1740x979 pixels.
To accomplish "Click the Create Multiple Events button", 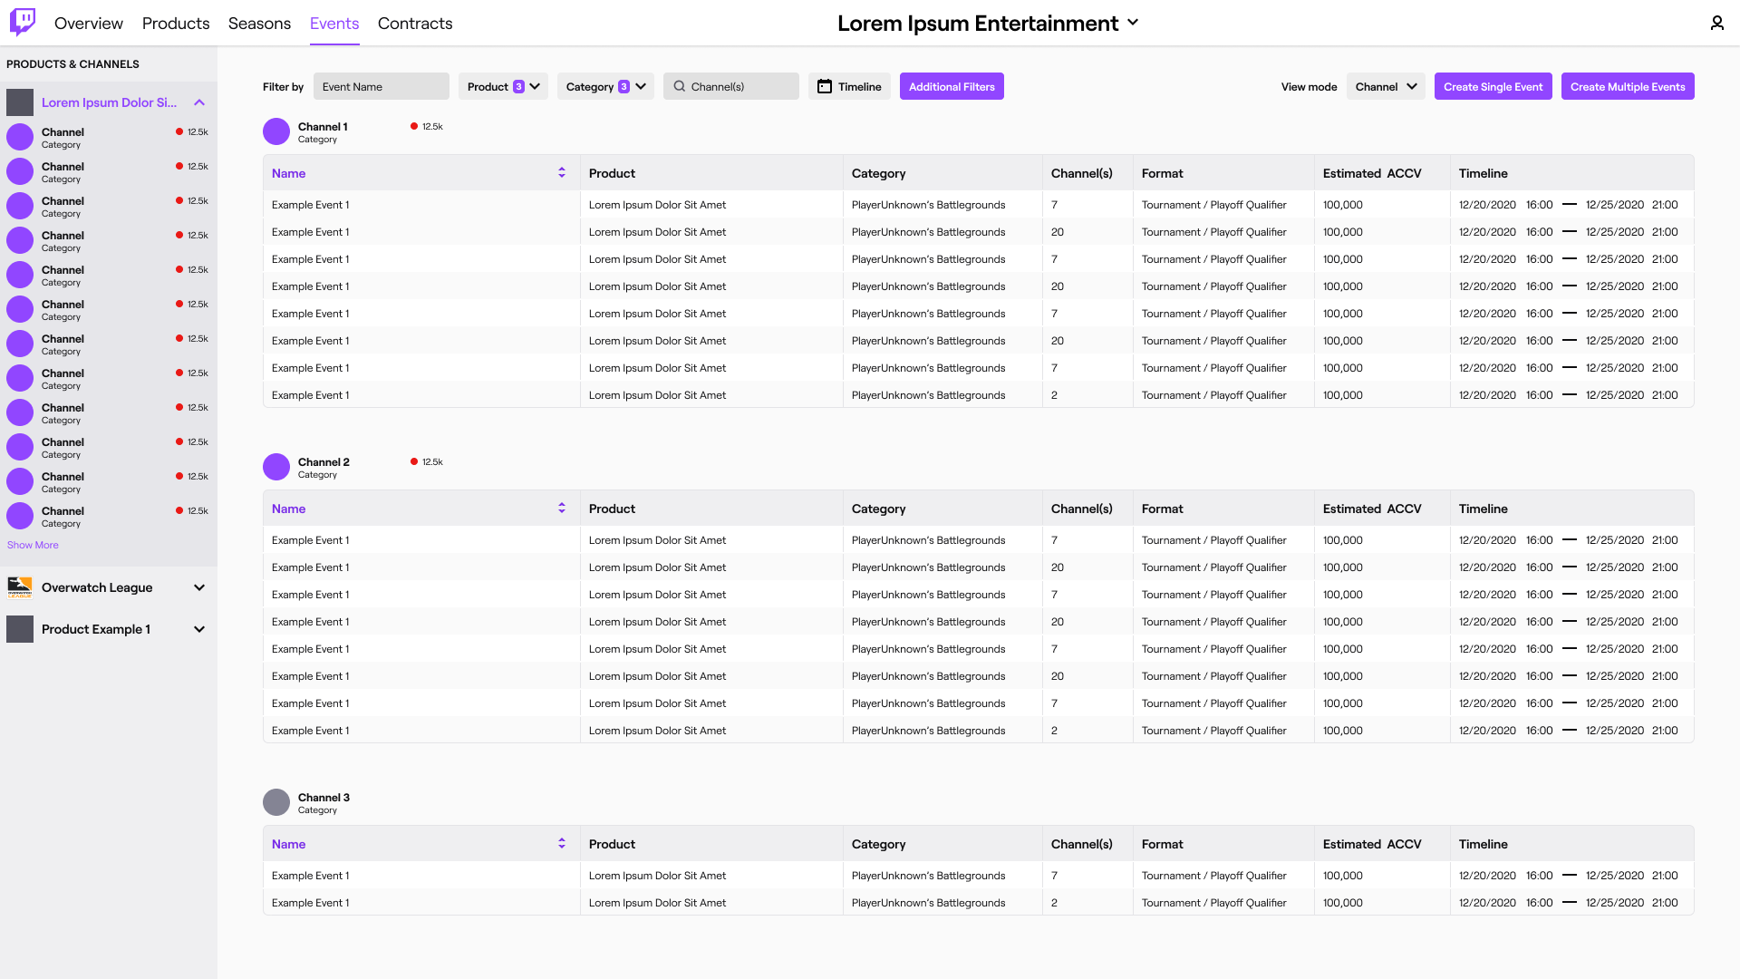I will pyautogui.click(x=1627, y=86).
